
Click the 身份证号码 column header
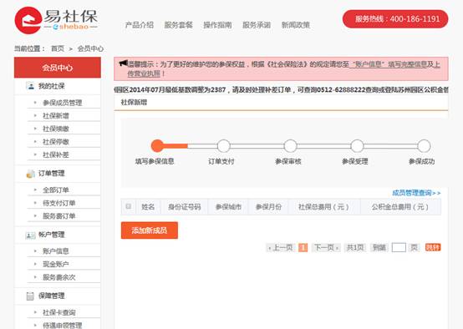tap(184, 206)
